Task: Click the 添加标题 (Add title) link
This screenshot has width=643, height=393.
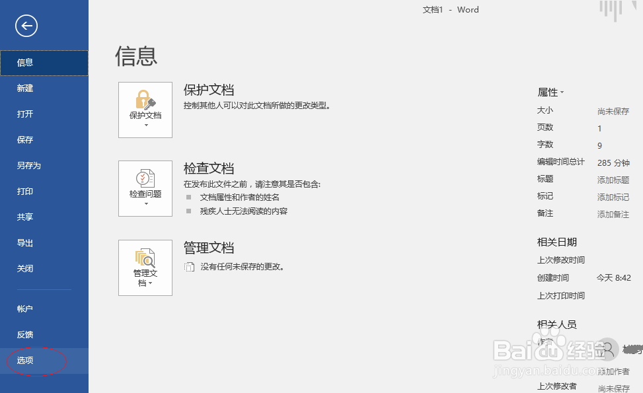Action: point(613,179)
